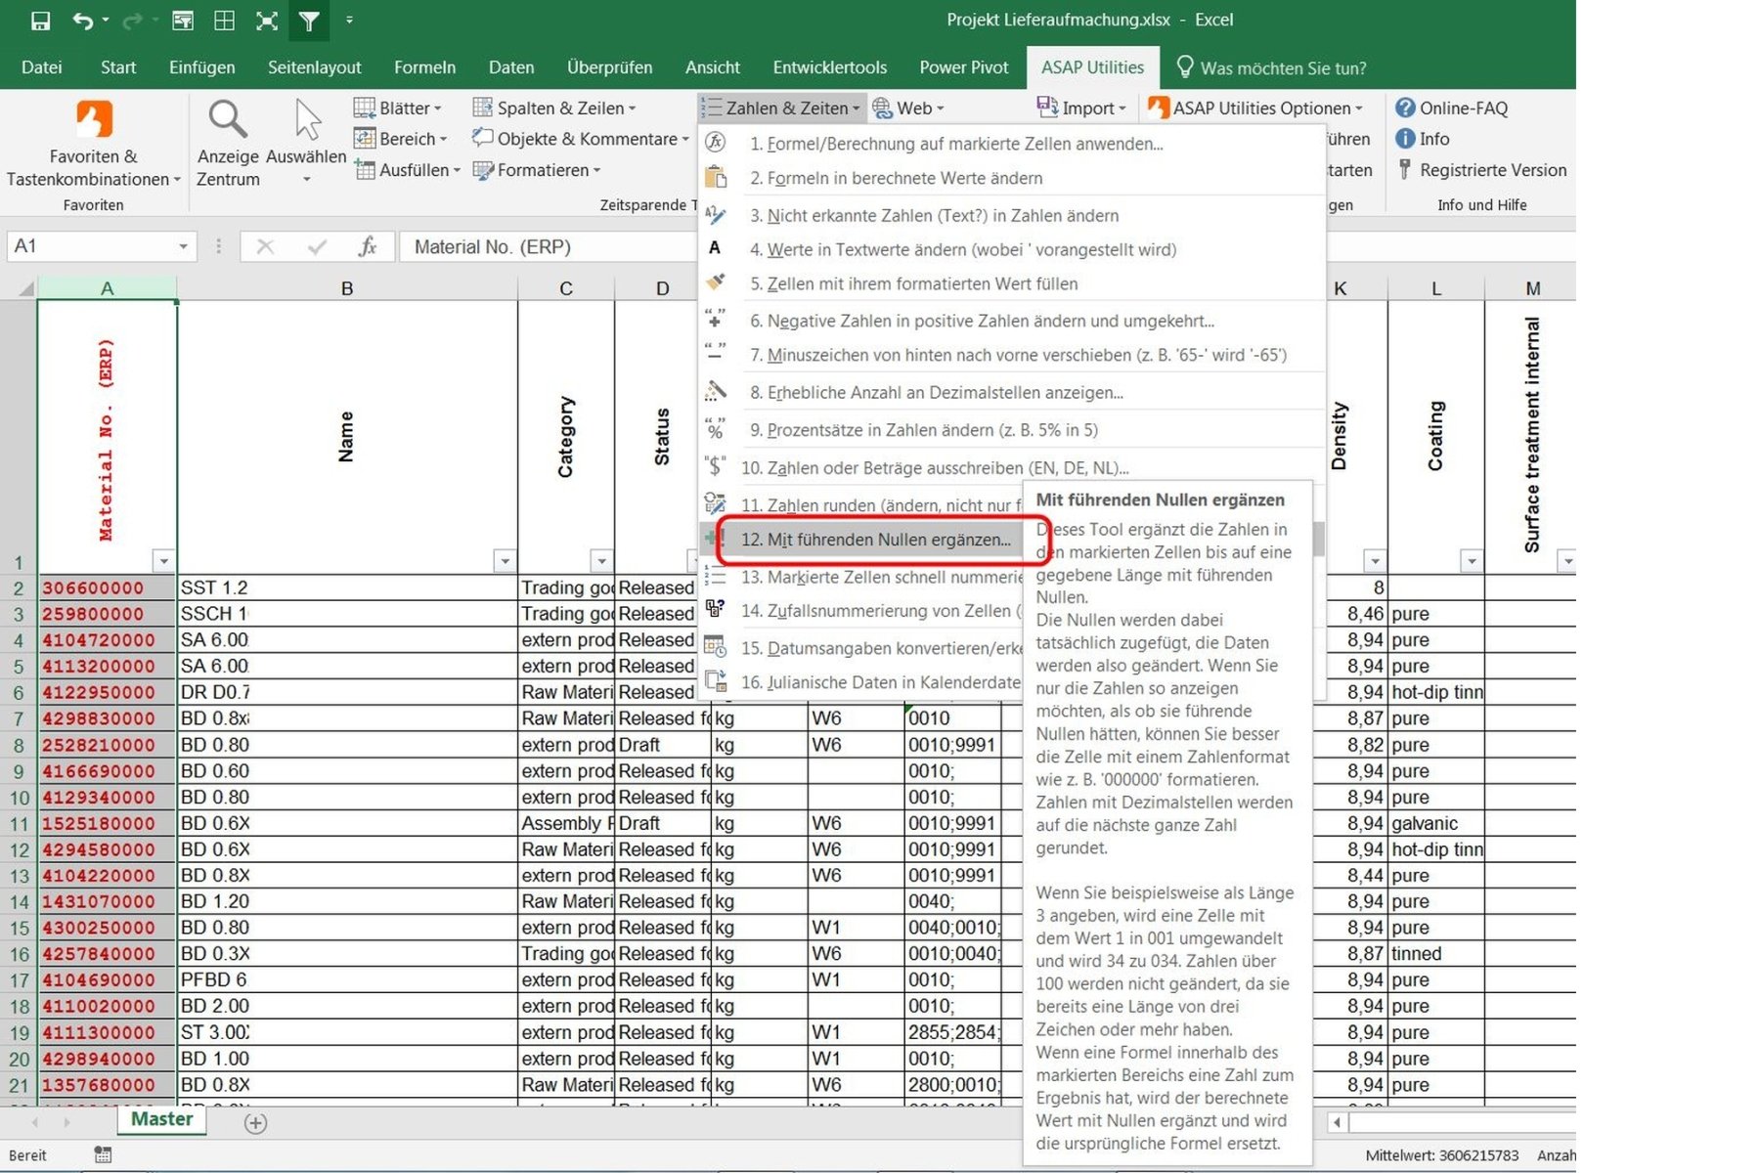1760x1173 pixels.
Task: Choose 'Erhebliche Anzahl an Dezimalstellen anzeigen'
Action: pos(1011,392)
